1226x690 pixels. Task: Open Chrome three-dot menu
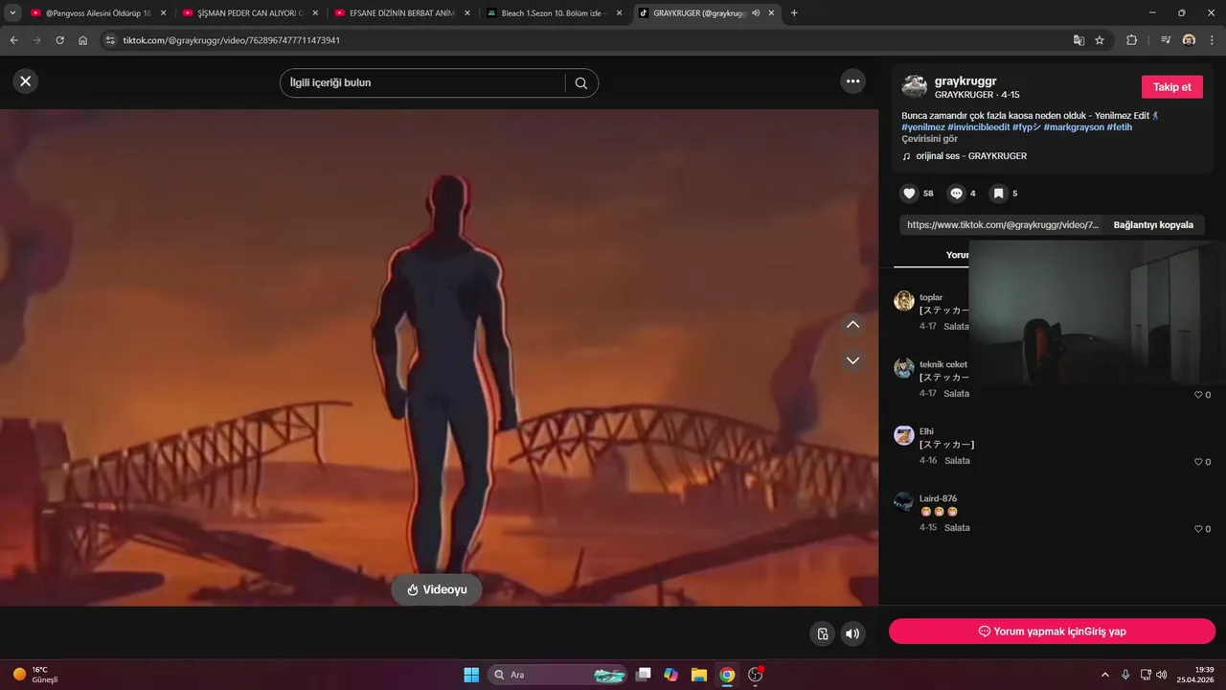click(1212, 40)
